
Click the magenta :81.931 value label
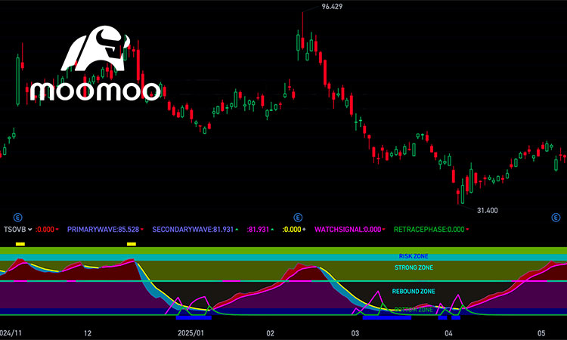click(258, 230)
